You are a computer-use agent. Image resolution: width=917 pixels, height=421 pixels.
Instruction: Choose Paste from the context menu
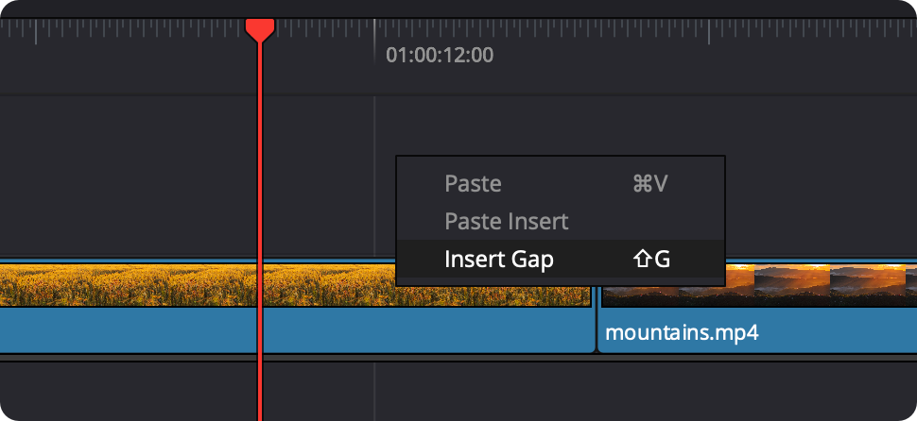click(x=473, y=184)
